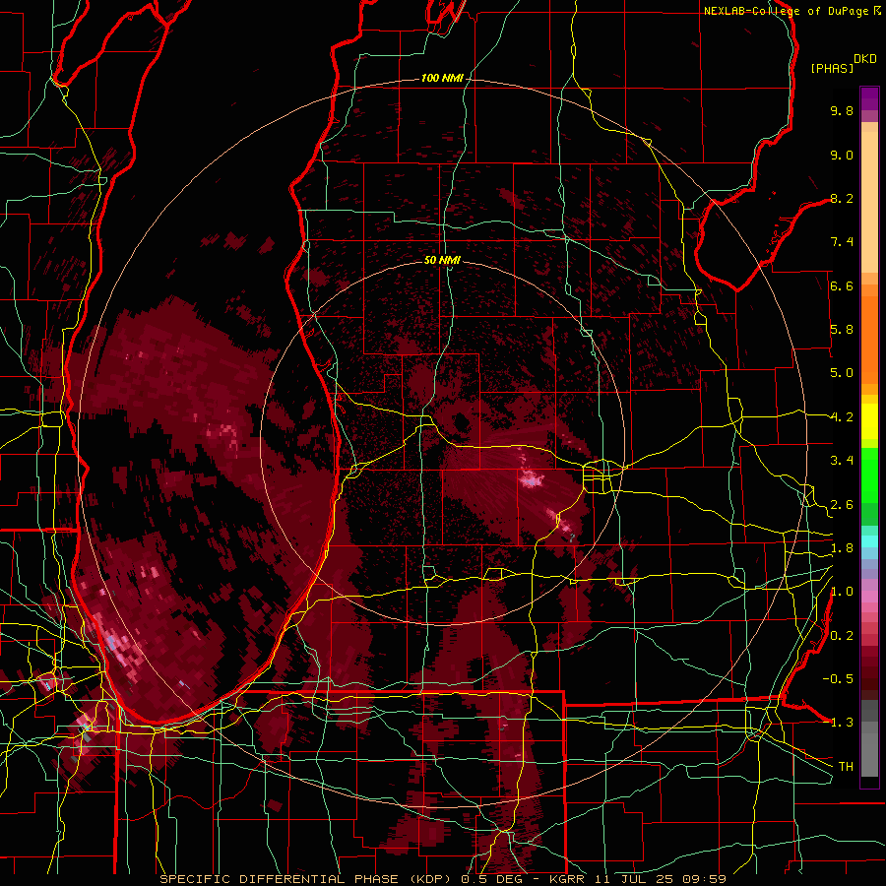
Task: Select the 7.4 scale value
Action: [842, 242]
